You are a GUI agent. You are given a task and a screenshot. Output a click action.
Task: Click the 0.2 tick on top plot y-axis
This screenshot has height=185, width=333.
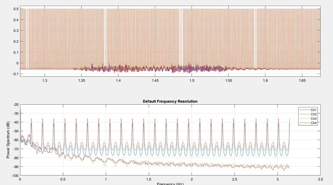(16, 41)
